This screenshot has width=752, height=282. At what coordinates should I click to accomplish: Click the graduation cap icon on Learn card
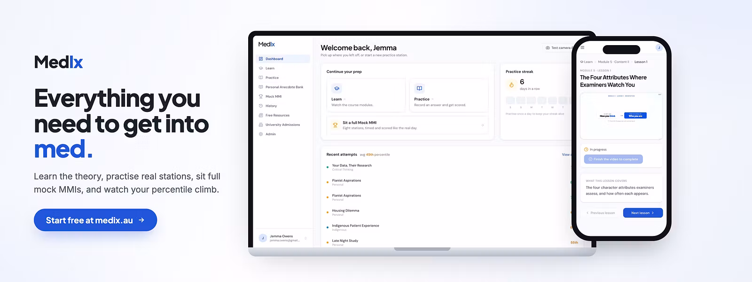[337, 88]
